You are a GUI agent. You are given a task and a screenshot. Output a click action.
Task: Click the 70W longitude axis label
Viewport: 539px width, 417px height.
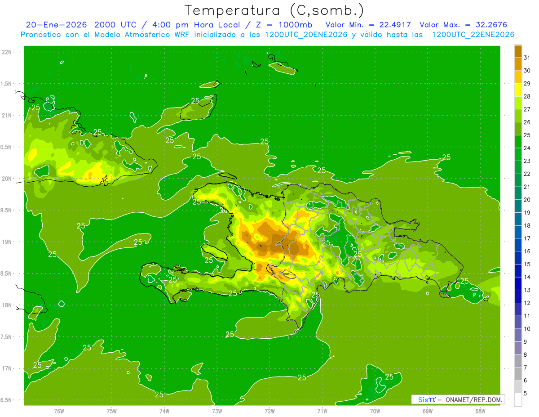pyautogui.click(x=375, y=411)
